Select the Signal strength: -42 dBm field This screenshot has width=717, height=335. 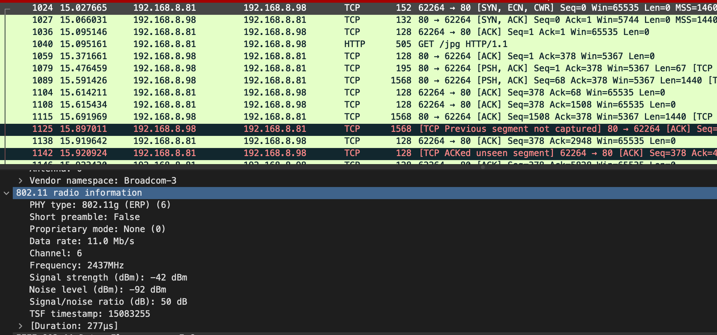tap(108, 277)
